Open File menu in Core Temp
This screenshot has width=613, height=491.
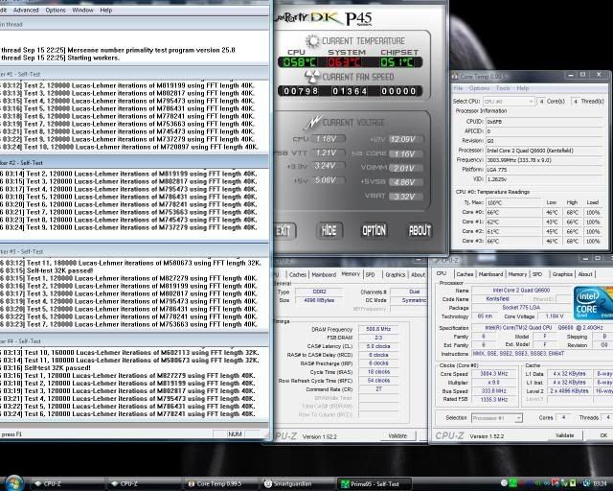[x=458, y=88]
